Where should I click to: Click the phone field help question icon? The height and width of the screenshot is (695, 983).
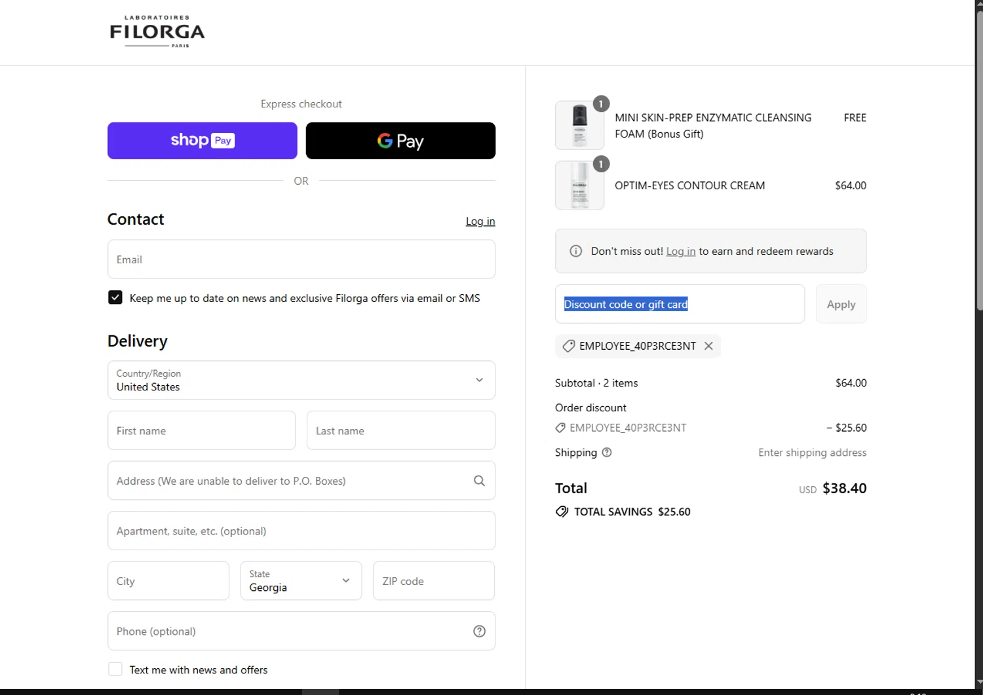coord(480,631)
